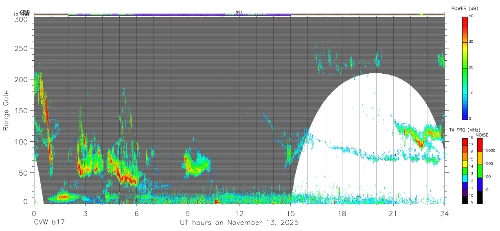Image resolution: width=500 pixels, height=231 pixels.
Task: Click the 9 tick on the UT hours axis
Action: click(x=188, y=213)
